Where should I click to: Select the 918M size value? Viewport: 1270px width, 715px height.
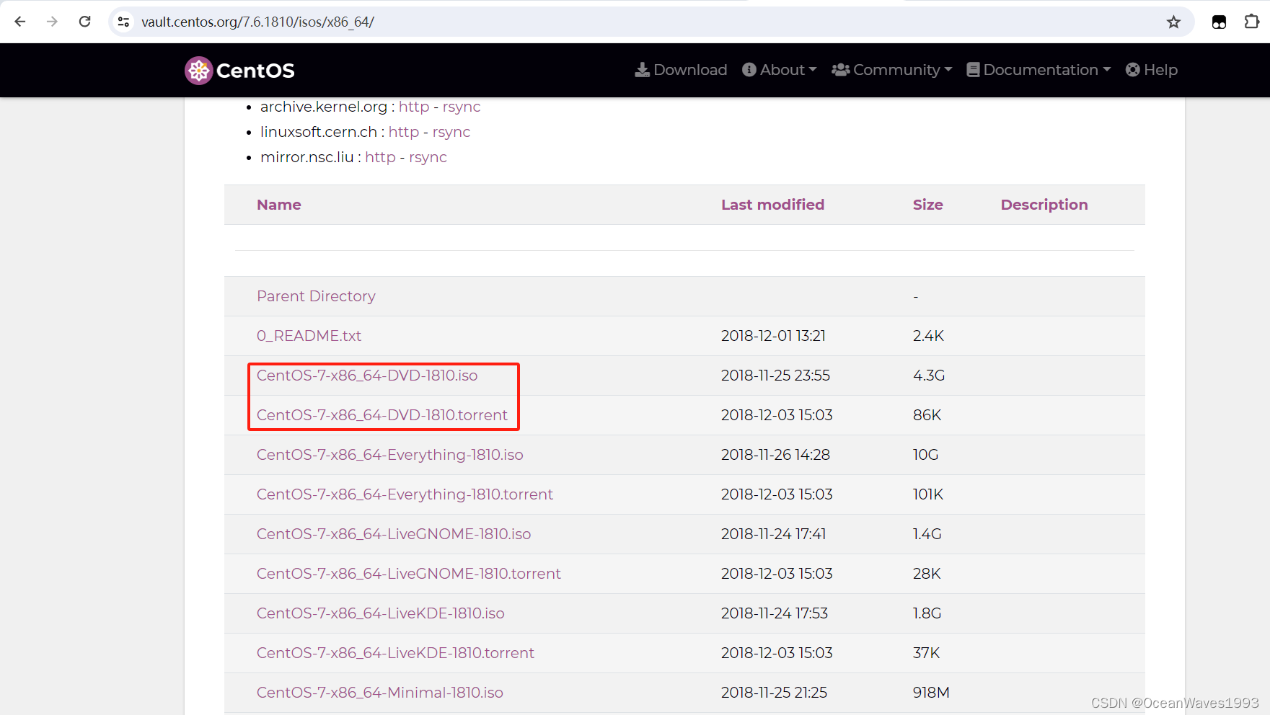931,693
